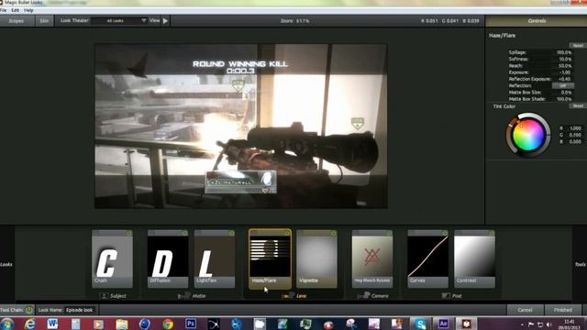Image resolution: width=587 pixels, height=330 pixels.
Task: Click the tint R value field
Action: 575,128
